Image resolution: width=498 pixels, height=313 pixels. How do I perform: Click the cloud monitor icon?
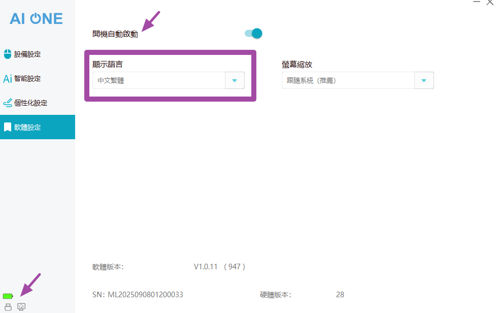pos(21,306)
